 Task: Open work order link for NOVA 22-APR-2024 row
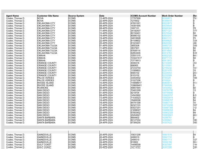click(167, 21)
